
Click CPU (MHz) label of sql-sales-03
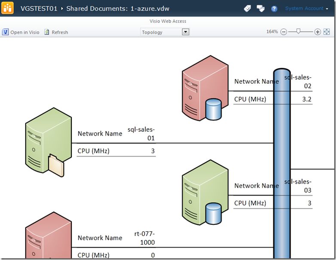[250, 203]
